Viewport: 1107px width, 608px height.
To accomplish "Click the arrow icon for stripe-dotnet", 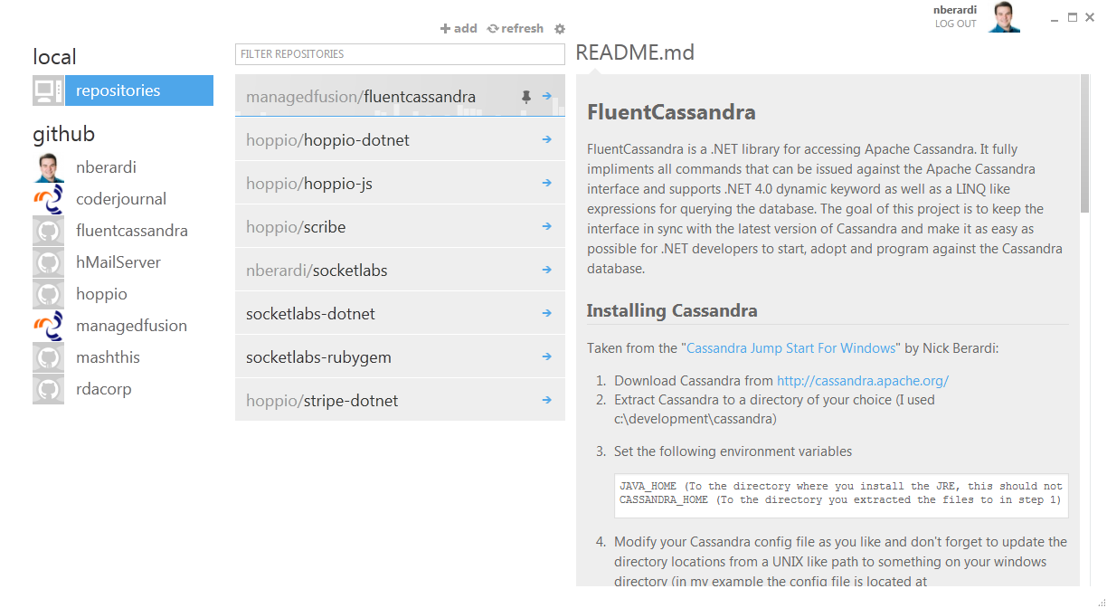I will pos(547,400).
